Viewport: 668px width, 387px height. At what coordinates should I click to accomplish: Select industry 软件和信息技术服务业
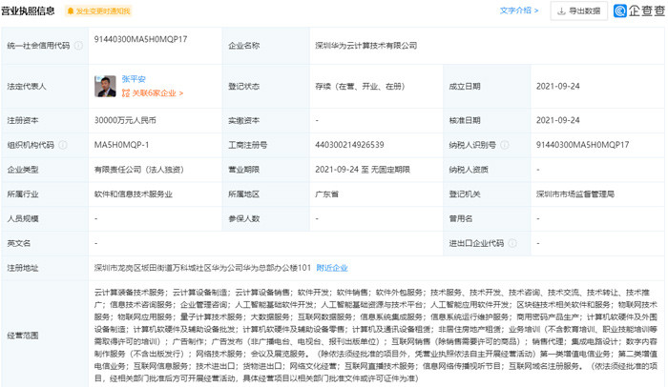(x=134, y=194)
